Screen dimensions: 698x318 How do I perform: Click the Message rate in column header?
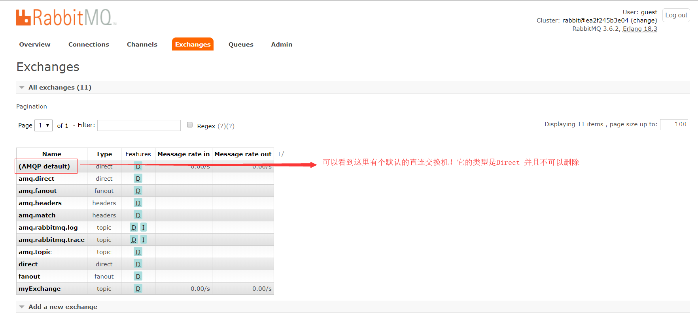[183, 154]
